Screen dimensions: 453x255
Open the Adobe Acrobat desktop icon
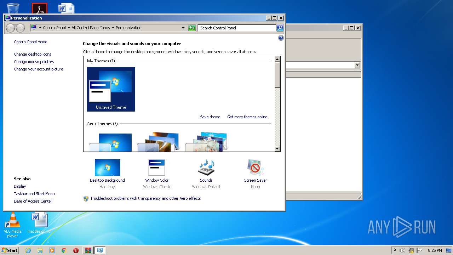(x=39, y=8)
